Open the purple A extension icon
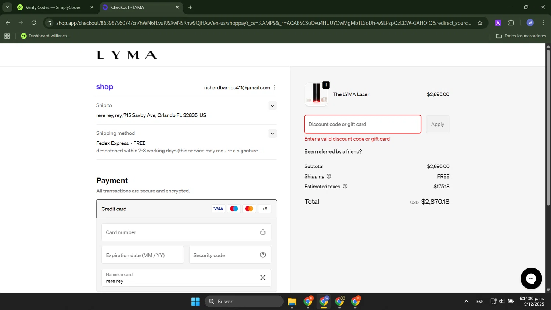551x310 pixels. click(x=498, y=23)
